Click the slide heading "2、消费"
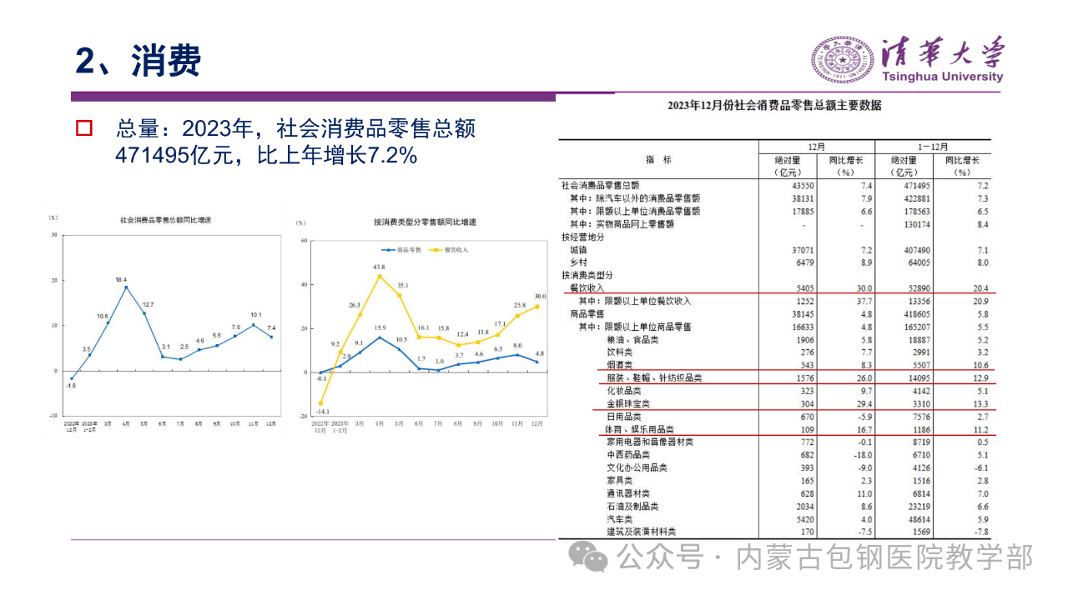Image resolution: width=1068 pixels, height=600 pixels. 139,62
